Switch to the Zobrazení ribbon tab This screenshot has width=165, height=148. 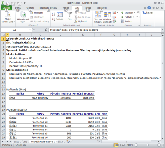pos(102,8)
